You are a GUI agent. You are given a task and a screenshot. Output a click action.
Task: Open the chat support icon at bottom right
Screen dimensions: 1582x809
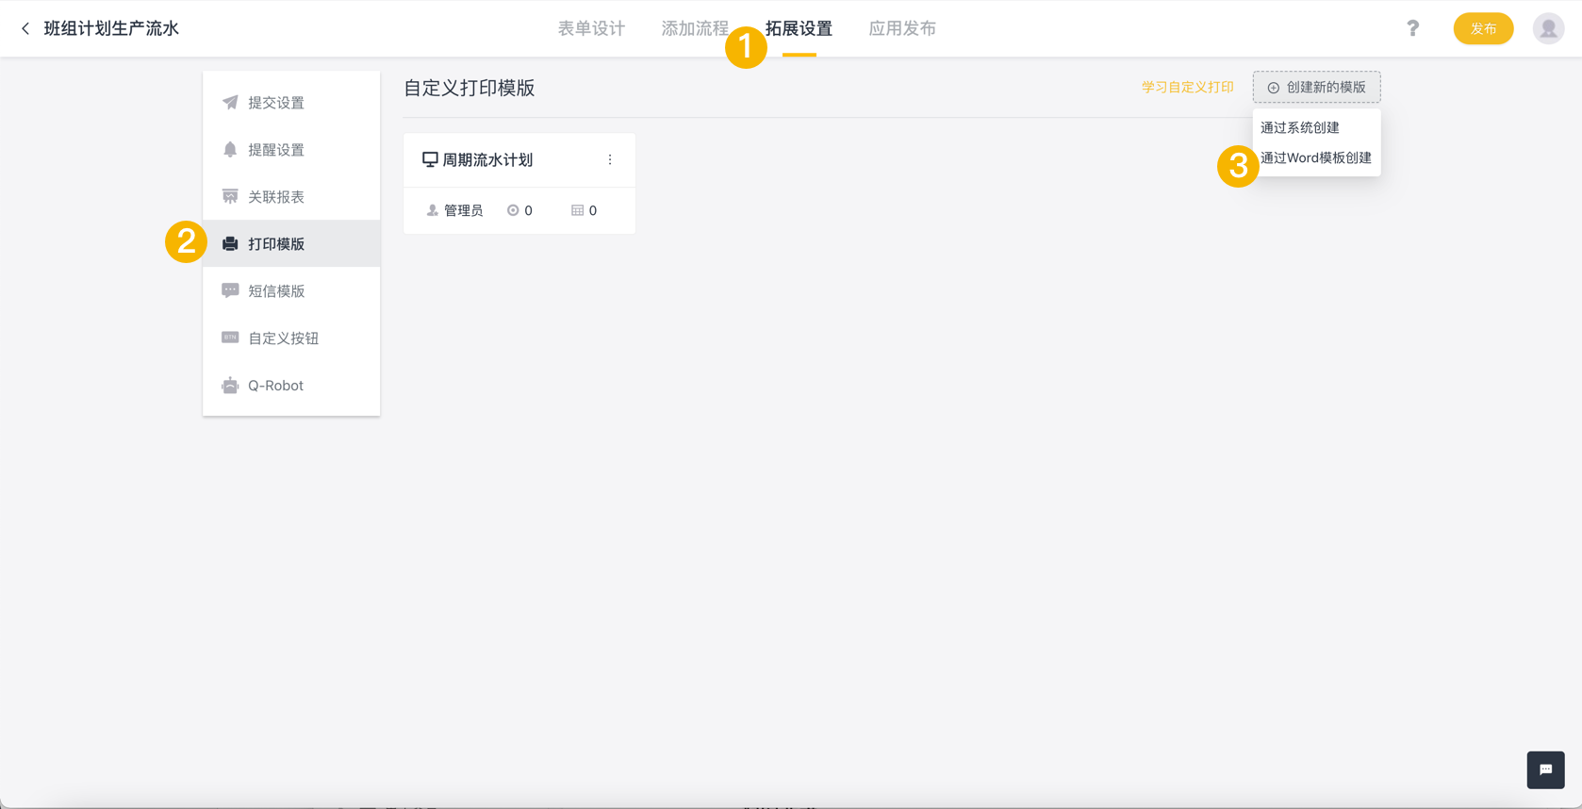pos(1545,769)
